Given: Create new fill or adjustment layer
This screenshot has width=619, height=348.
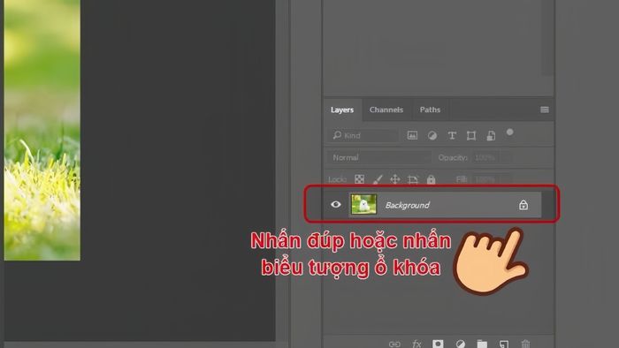Looking at the screenshot, I should (461, 344).
